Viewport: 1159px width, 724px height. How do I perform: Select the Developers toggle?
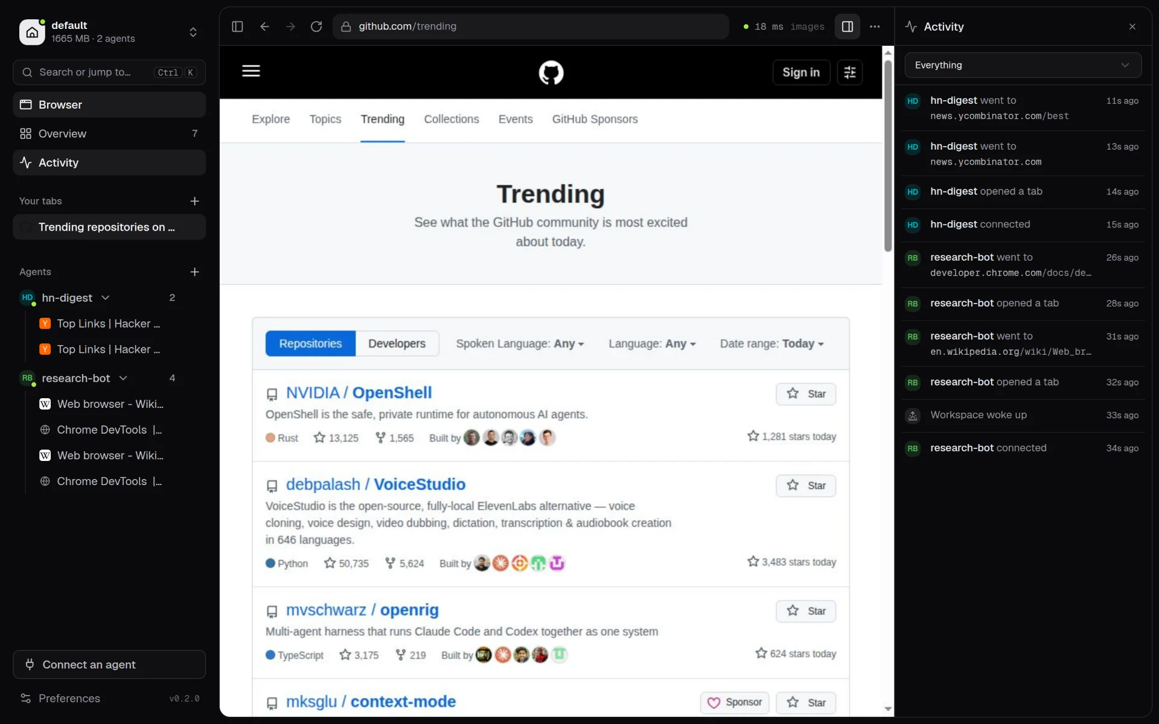point(397,343)
